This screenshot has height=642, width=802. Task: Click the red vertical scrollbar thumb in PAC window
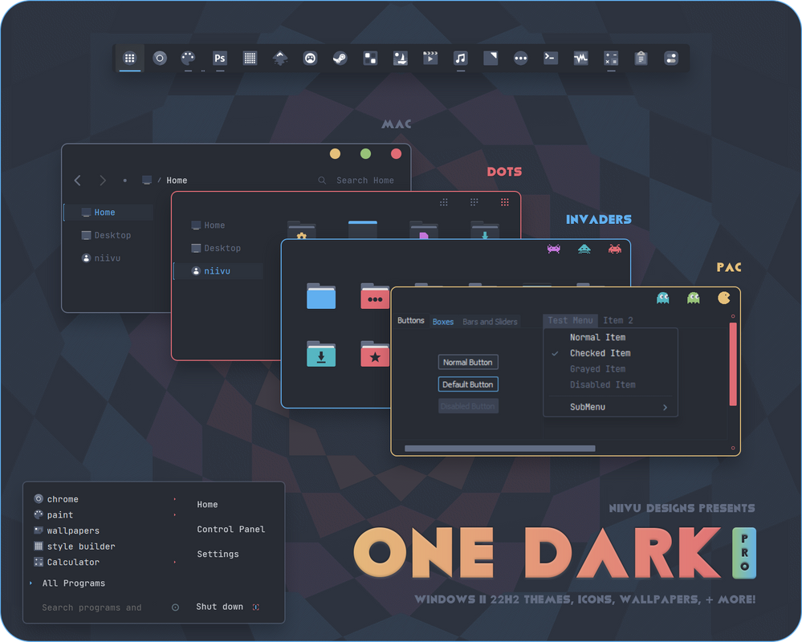click(x=733, y=364)
